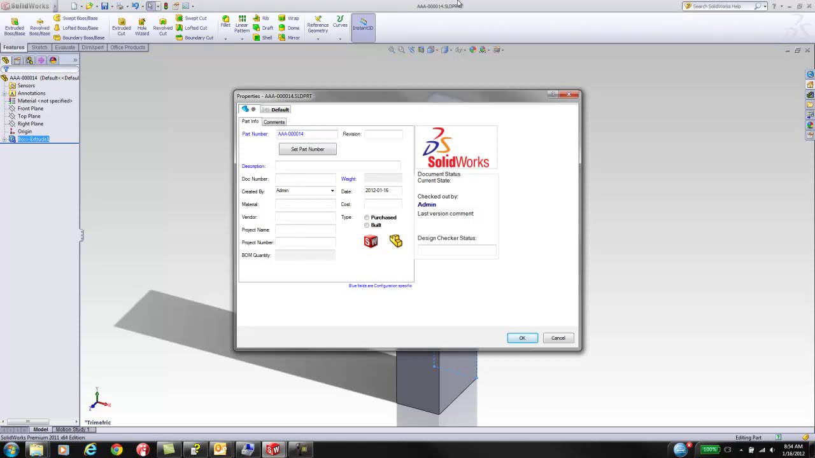Open the Created By dropdown

click(x=332, y=191)
